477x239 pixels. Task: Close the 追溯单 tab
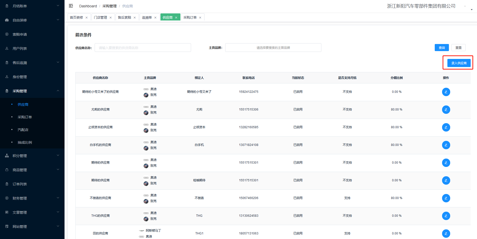click(x=155, y=17)
